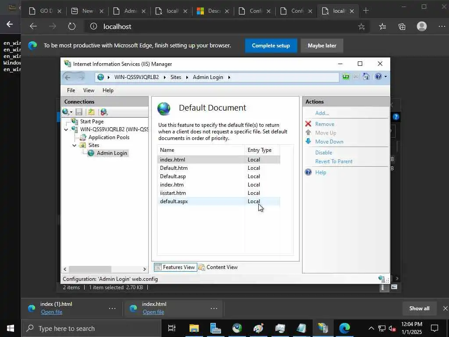The height and width of the screenshot is (337, 449).
Task: Click the red X Remove icon
Action: tap(308, 124)
